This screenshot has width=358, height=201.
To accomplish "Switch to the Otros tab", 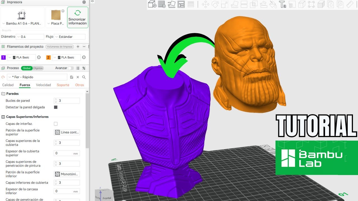I will (79, 85).
